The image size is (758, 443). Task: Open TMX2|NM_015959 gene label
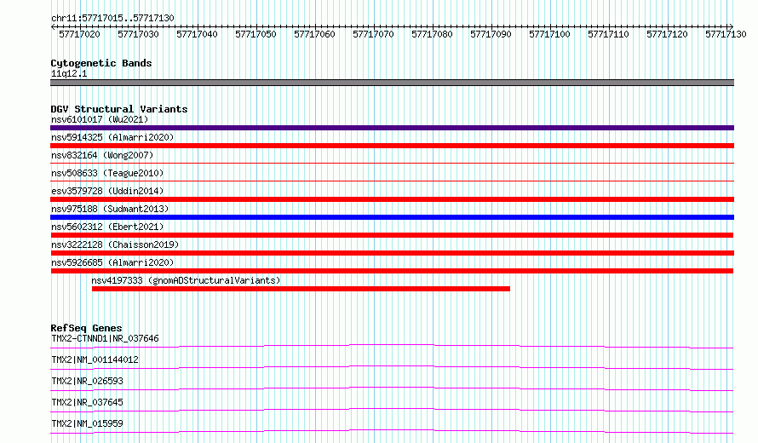[87, 423]
